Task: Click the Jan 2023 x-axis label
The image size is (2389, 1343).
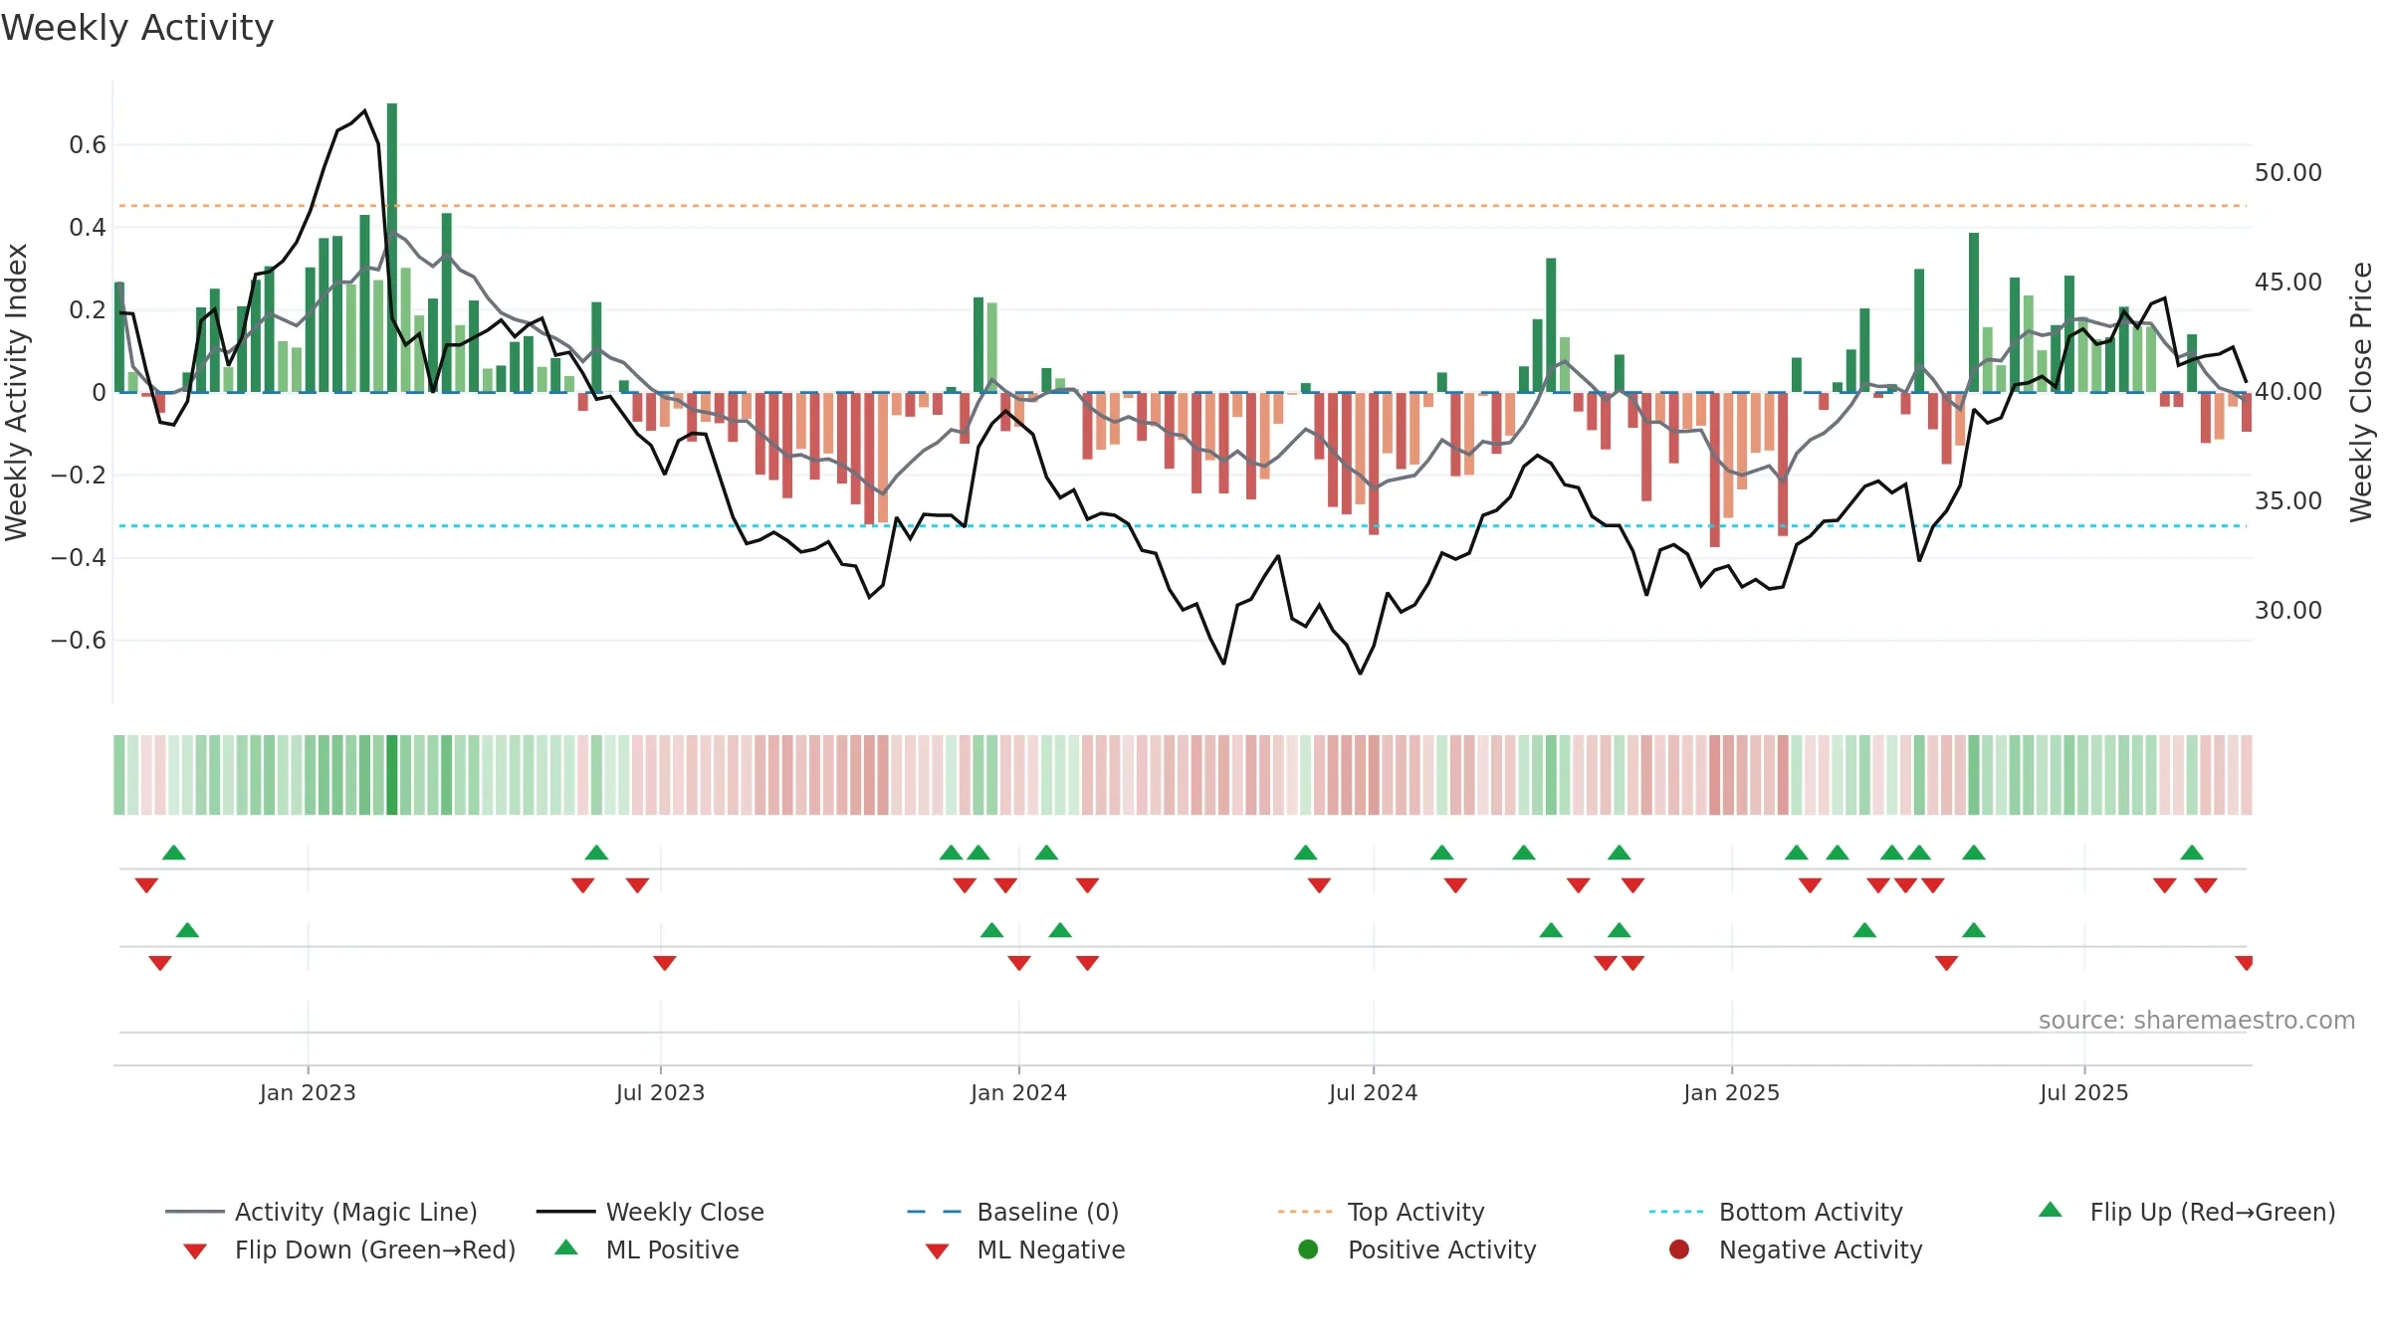Action: 308,1093
